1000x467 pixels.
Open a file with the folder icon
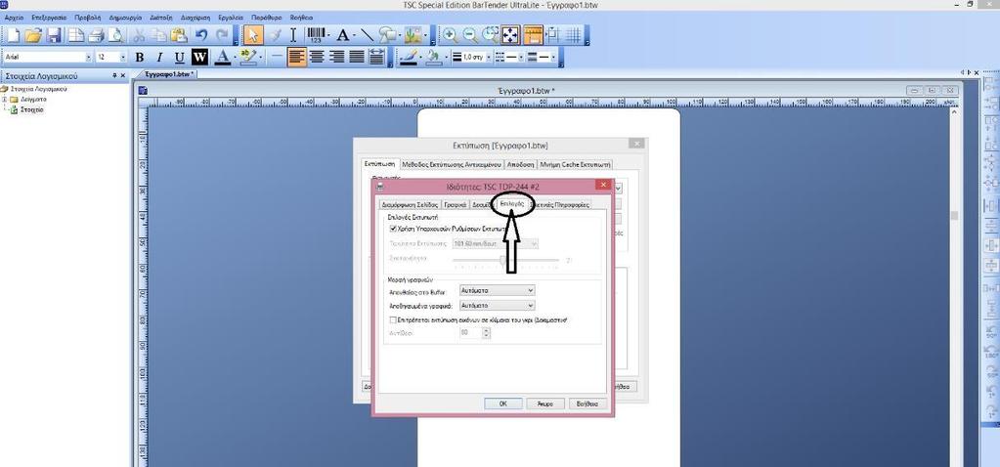[33, 36]
